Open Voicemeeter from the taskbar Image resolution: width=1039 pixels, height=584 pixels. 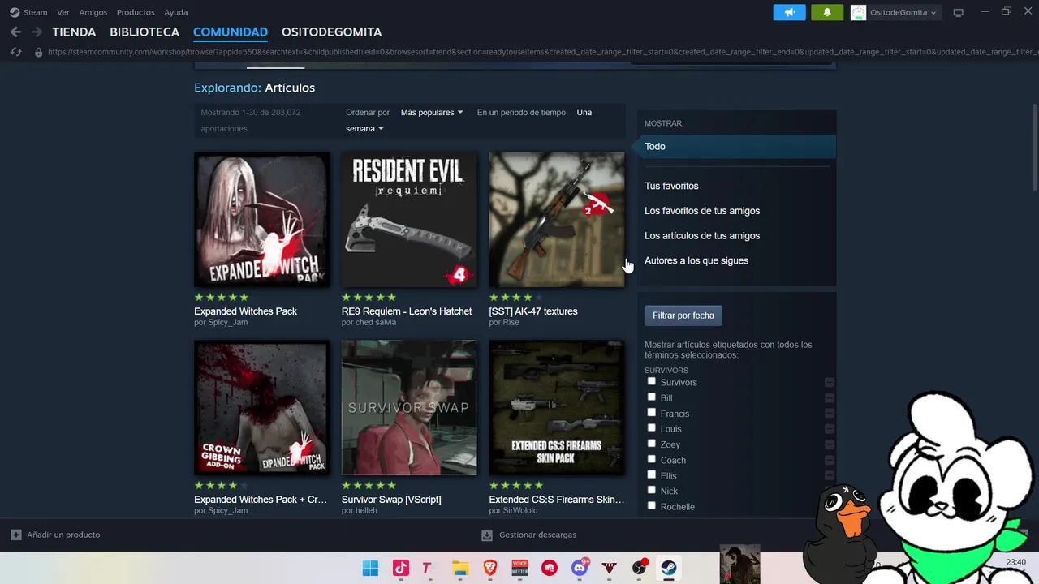519,568
